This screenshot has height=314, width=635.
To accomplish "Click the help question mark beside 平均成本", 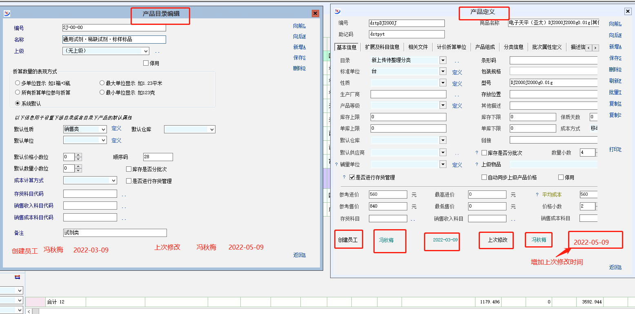I will tap(537, 195).
